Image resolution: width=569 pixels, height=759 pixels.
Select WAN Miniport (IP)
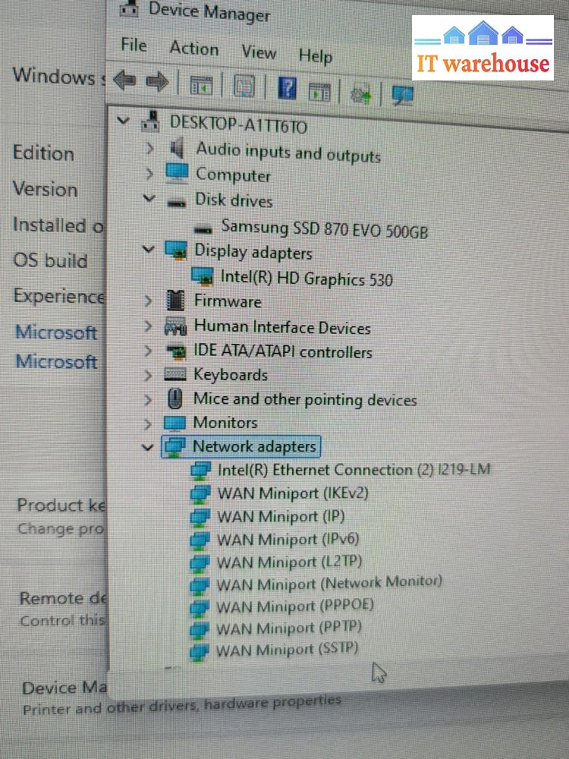281,516
